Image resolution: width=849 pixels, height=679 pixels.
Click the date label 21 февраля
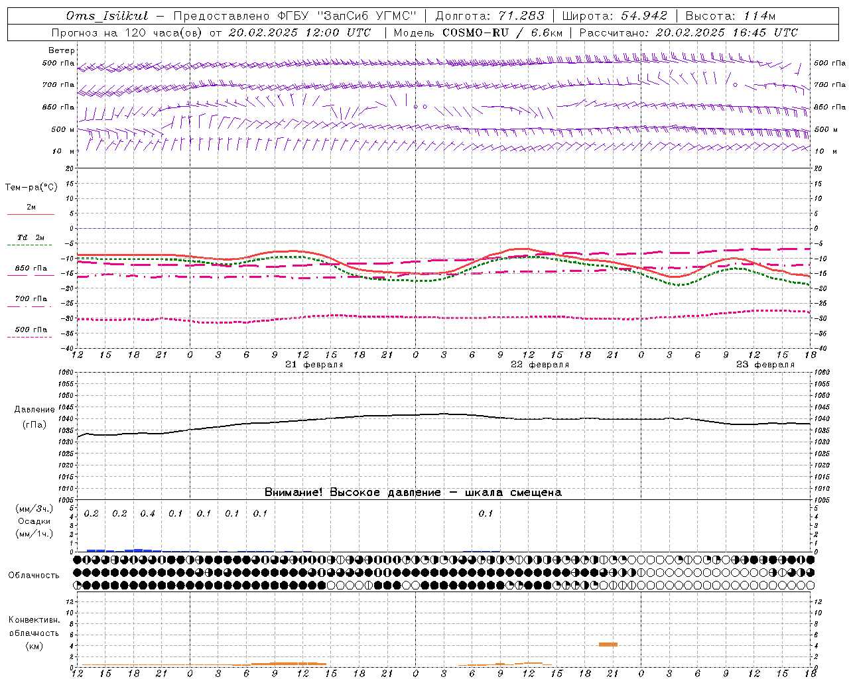[x=314, y=365]
